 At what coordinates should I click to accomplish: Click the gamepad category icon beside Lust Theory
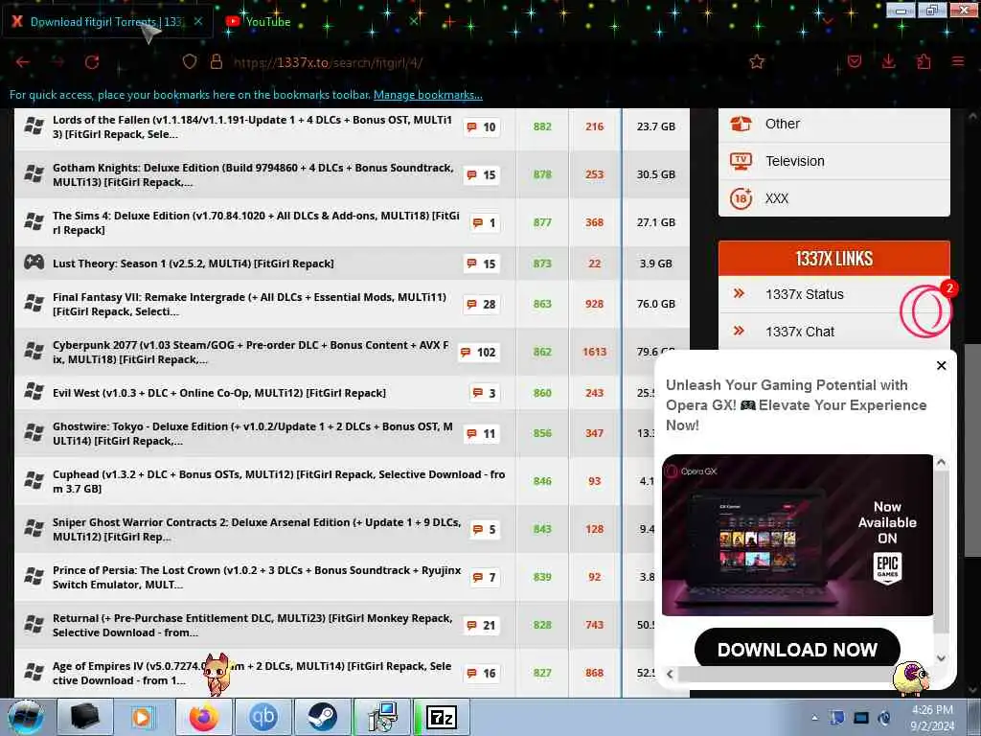(x=34, y=263)
